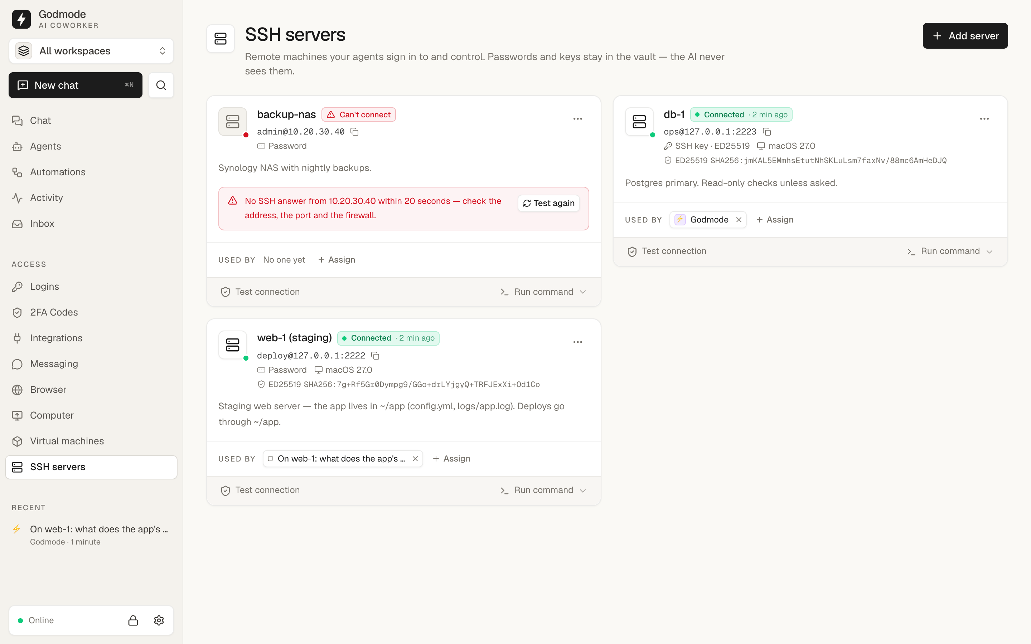Expand Run command for backup-nas
This screenshot has width=1031, height=644.
click(x=544, y=292)
